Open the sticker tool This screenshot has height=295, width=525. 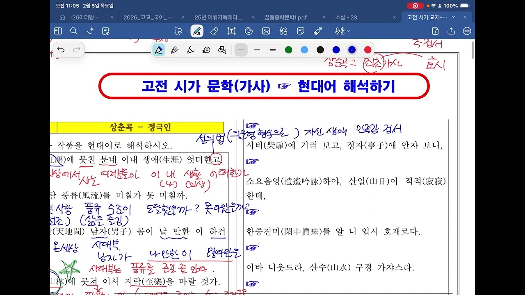point(249,31)
